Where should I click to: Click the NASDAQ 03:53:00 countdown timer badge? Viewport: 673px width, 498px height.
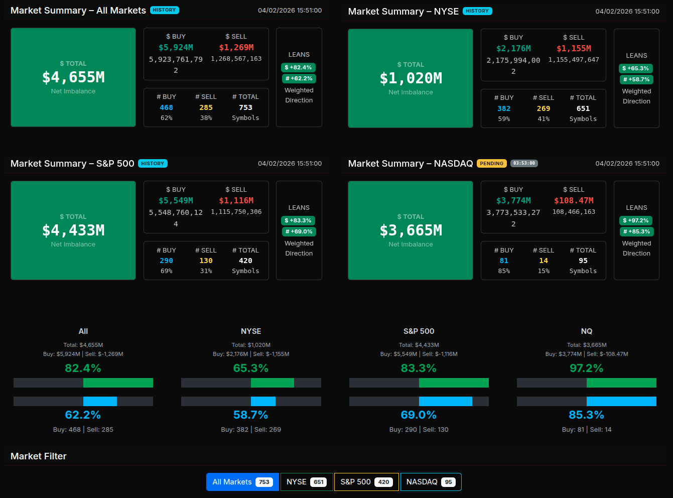point(524,163)
